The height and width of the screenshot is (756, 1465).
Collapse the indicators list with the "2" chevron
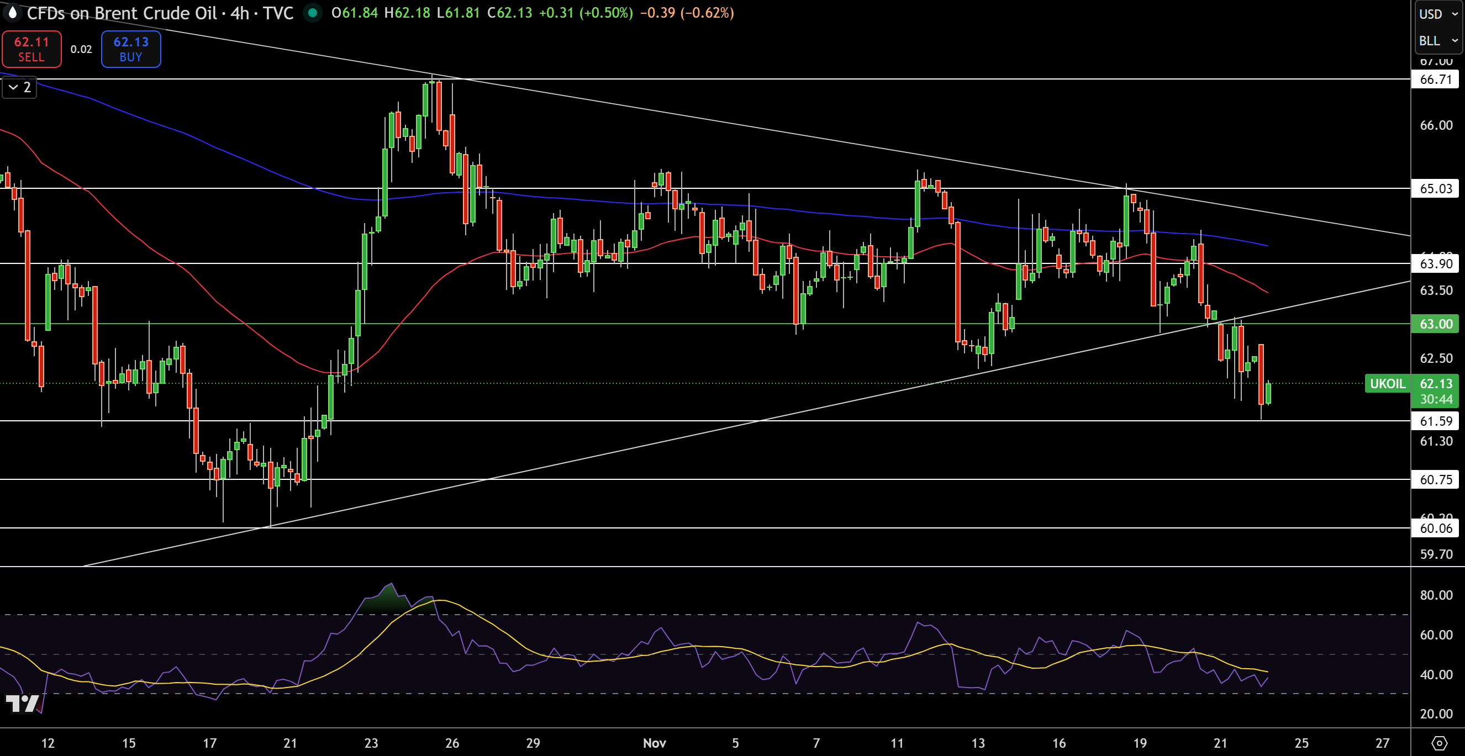19,87
